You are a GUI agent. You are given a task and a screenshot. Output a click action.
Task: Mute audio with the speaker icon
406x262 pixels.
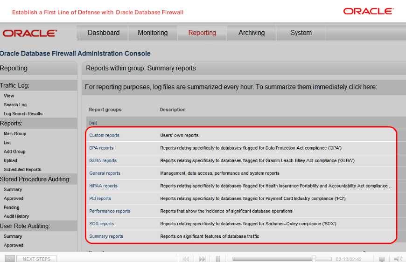(398, 259)
